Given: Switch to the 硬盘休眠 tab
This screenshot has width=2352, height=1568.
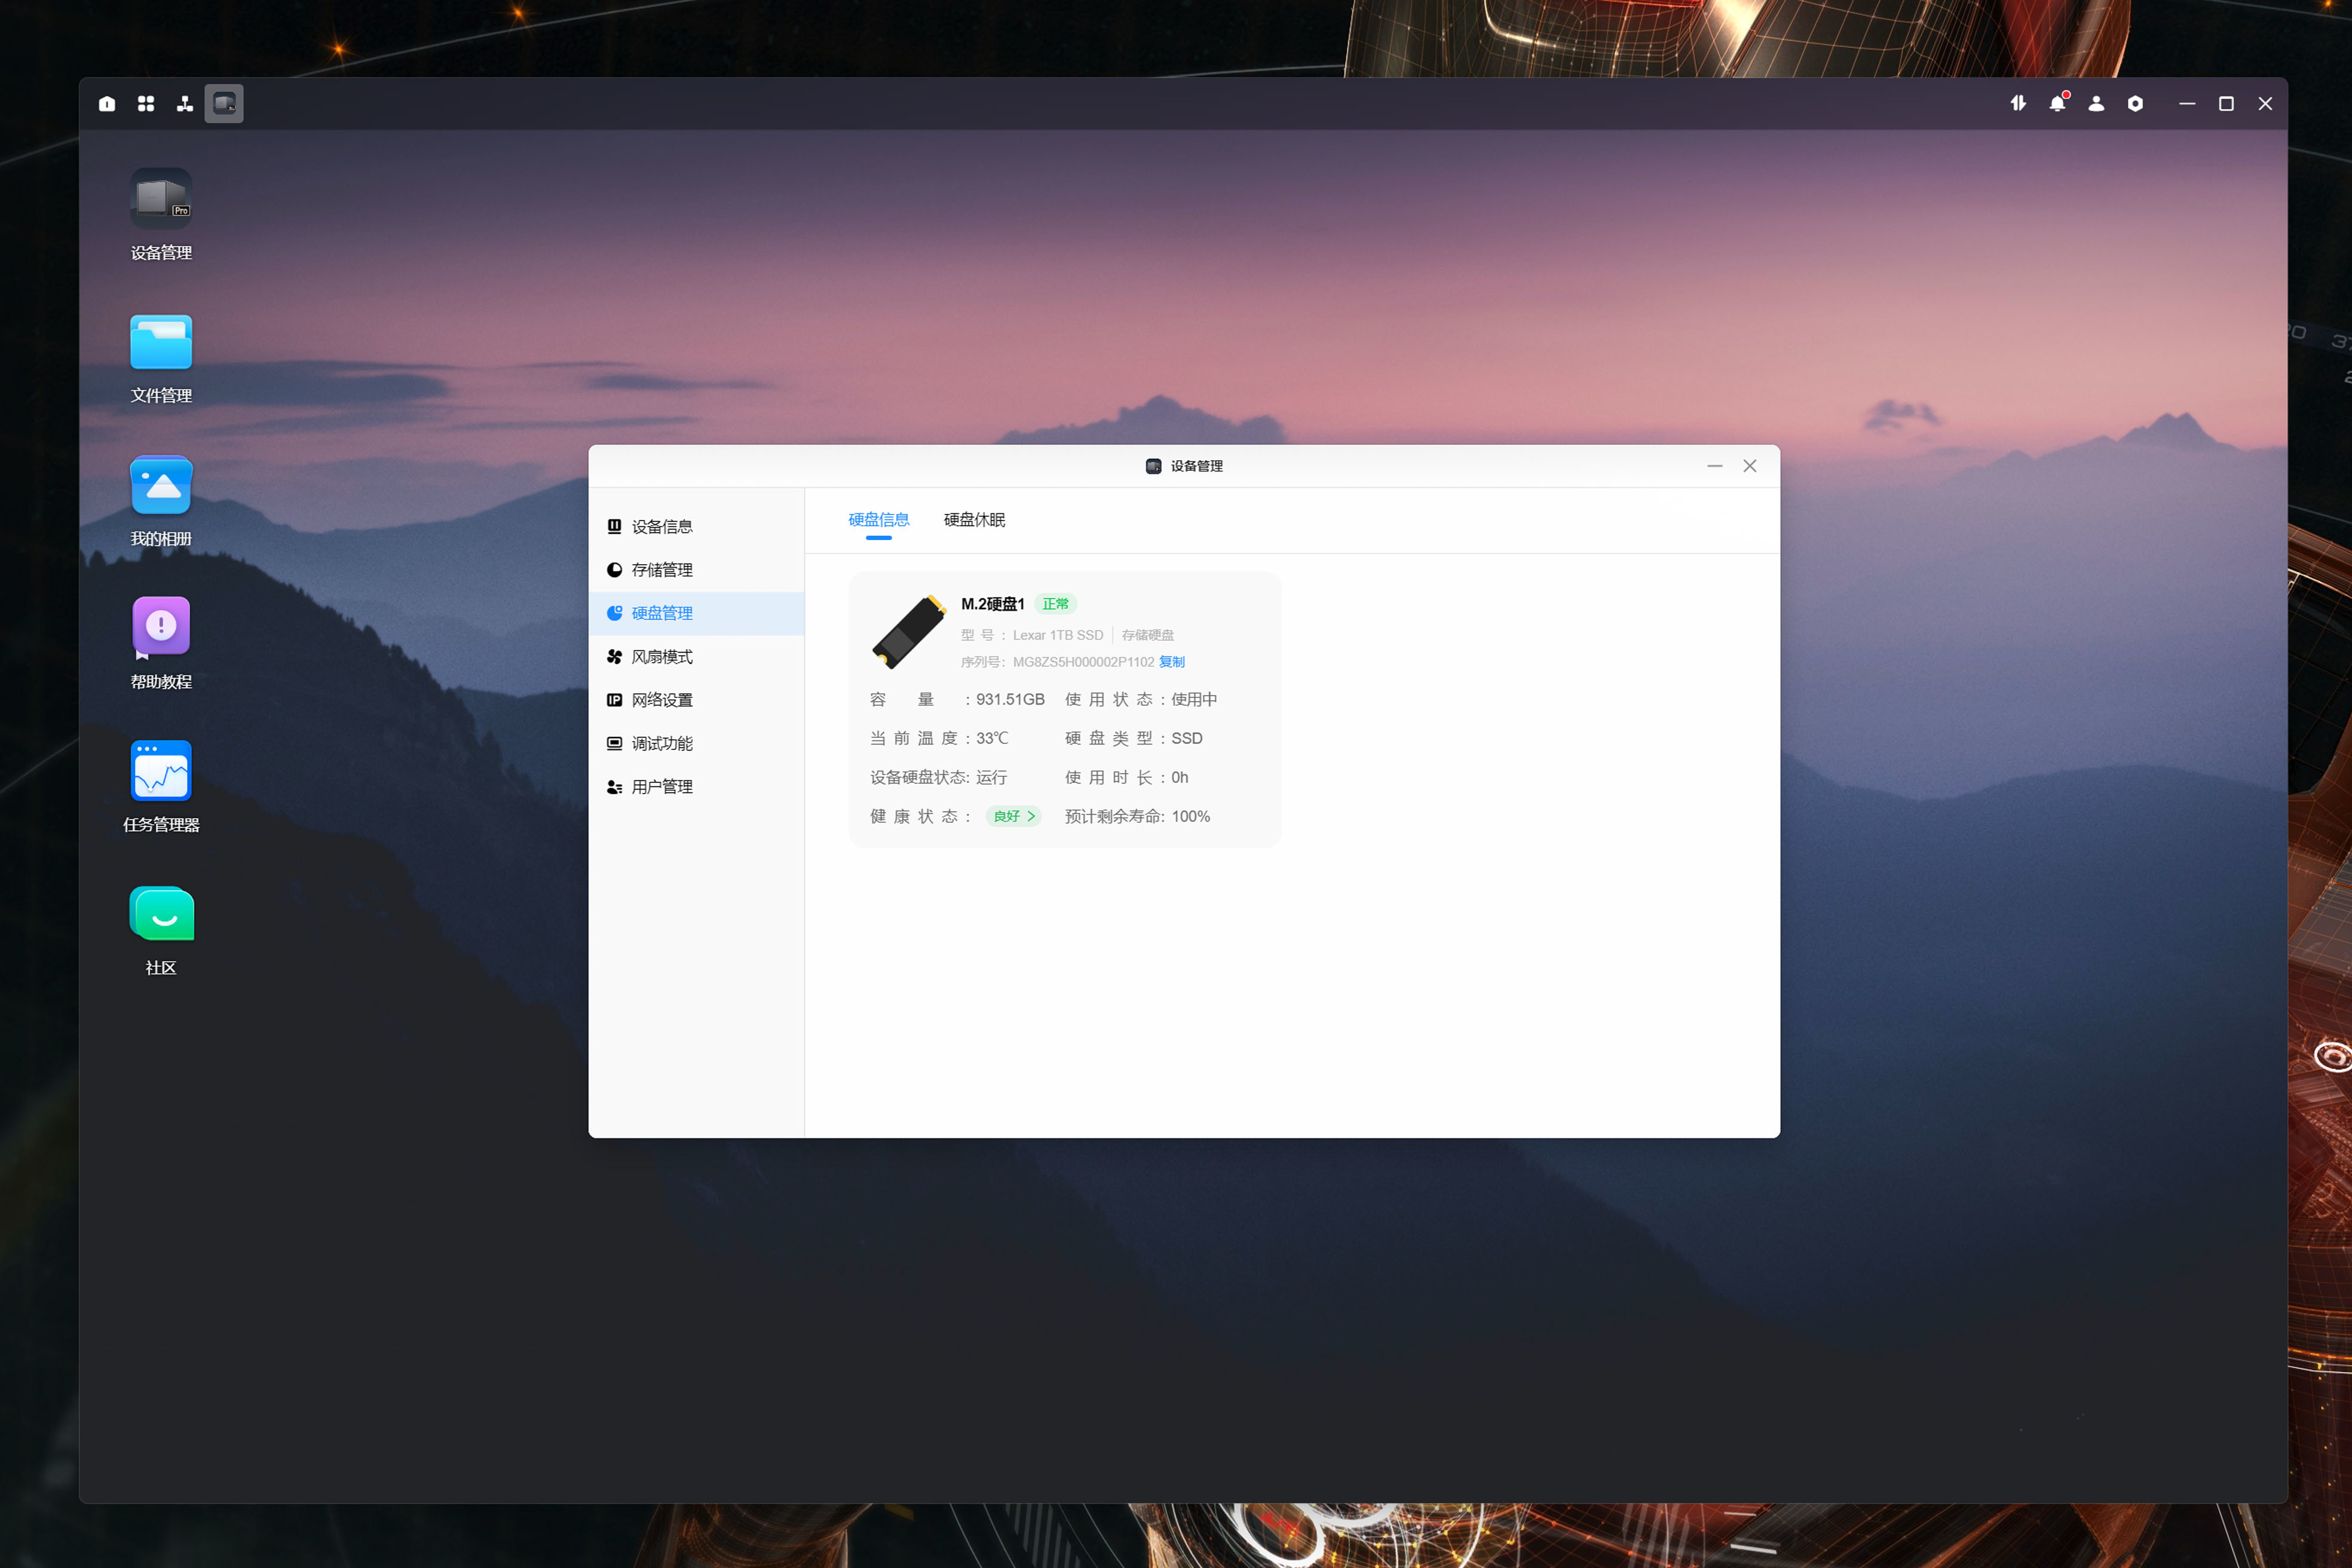Looking at the screenshot, I should tap(974, 520).
